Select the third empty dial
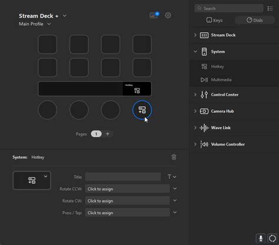The width and height of the screenshot is (279, 245). click(111, 110)
